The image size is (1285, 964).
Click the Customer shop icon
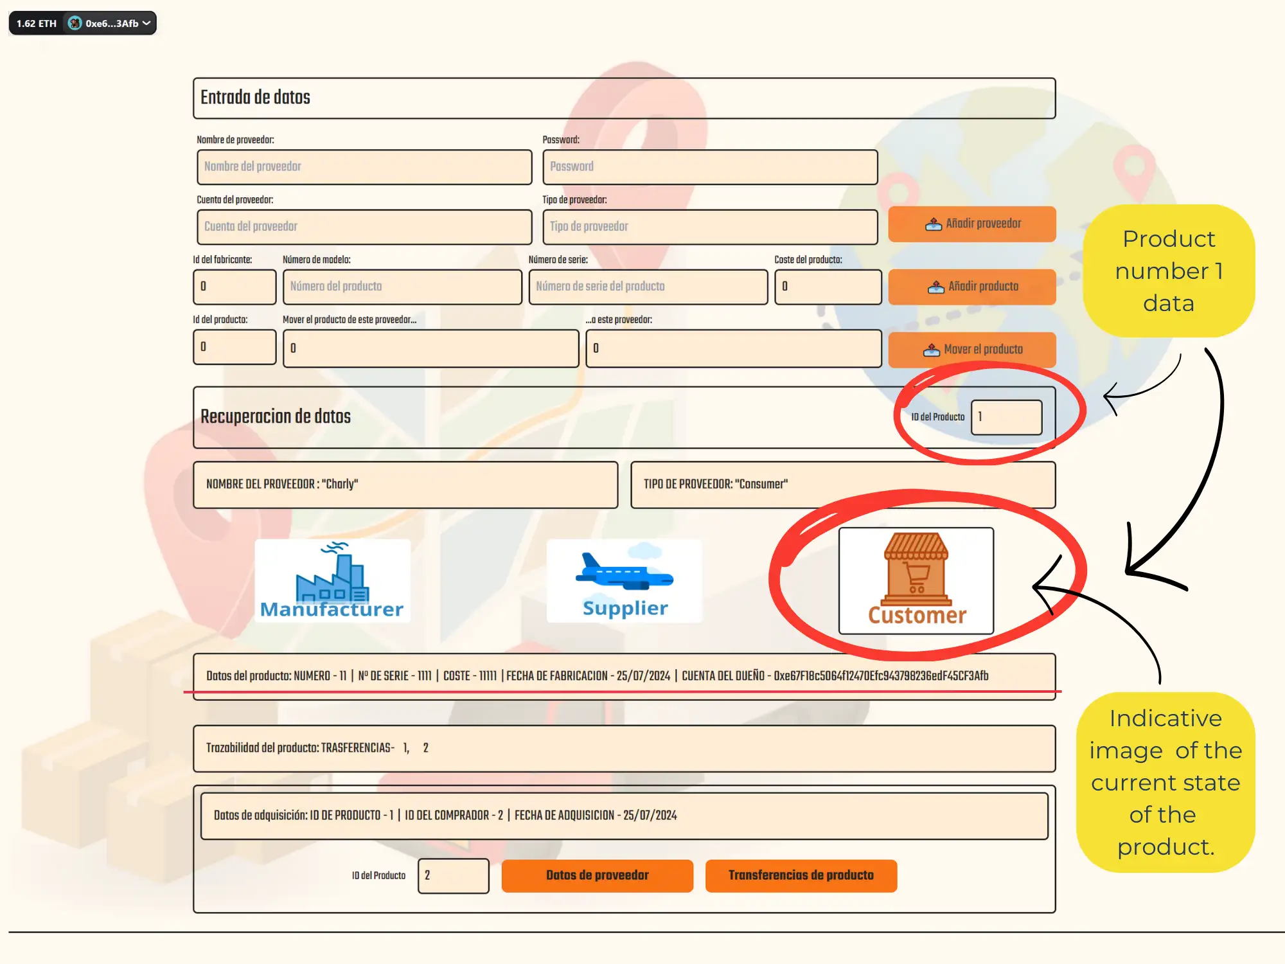(x=916, y=580)
